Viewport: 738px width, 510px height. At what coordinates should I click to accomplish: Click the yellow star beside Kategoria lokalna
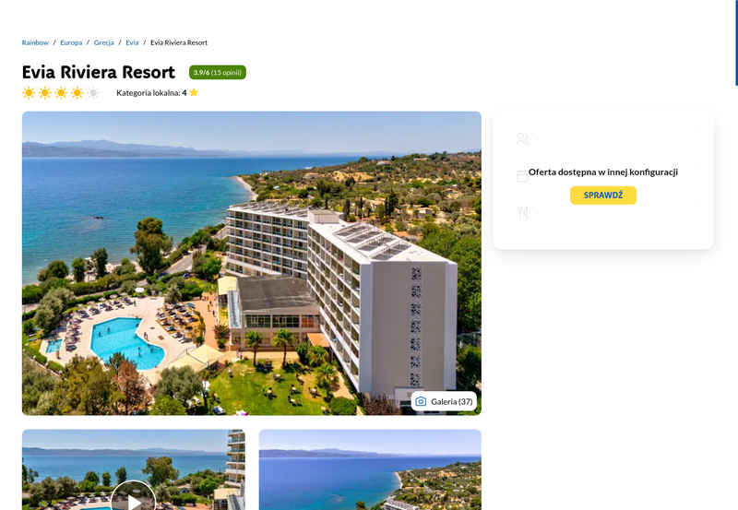pyautogui.click(x=194, y=92)
